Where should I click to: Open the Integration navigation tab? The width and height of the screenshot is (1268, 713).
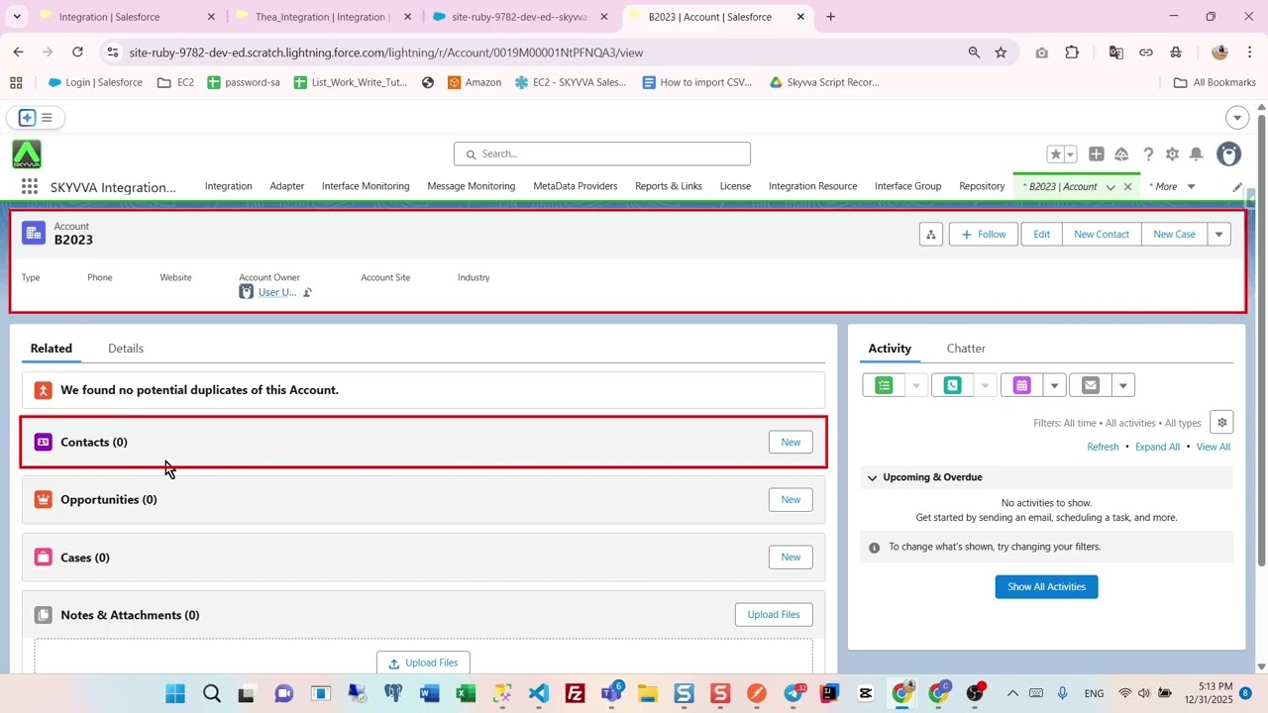point(228,186)
